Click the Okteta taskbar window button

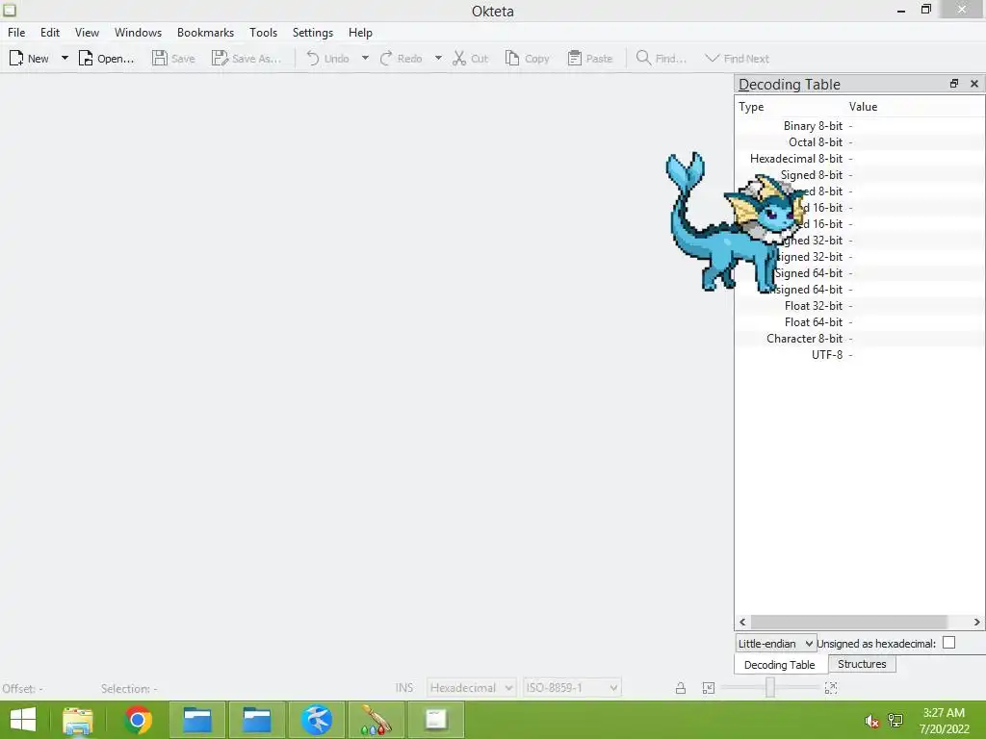click(436, 720)
